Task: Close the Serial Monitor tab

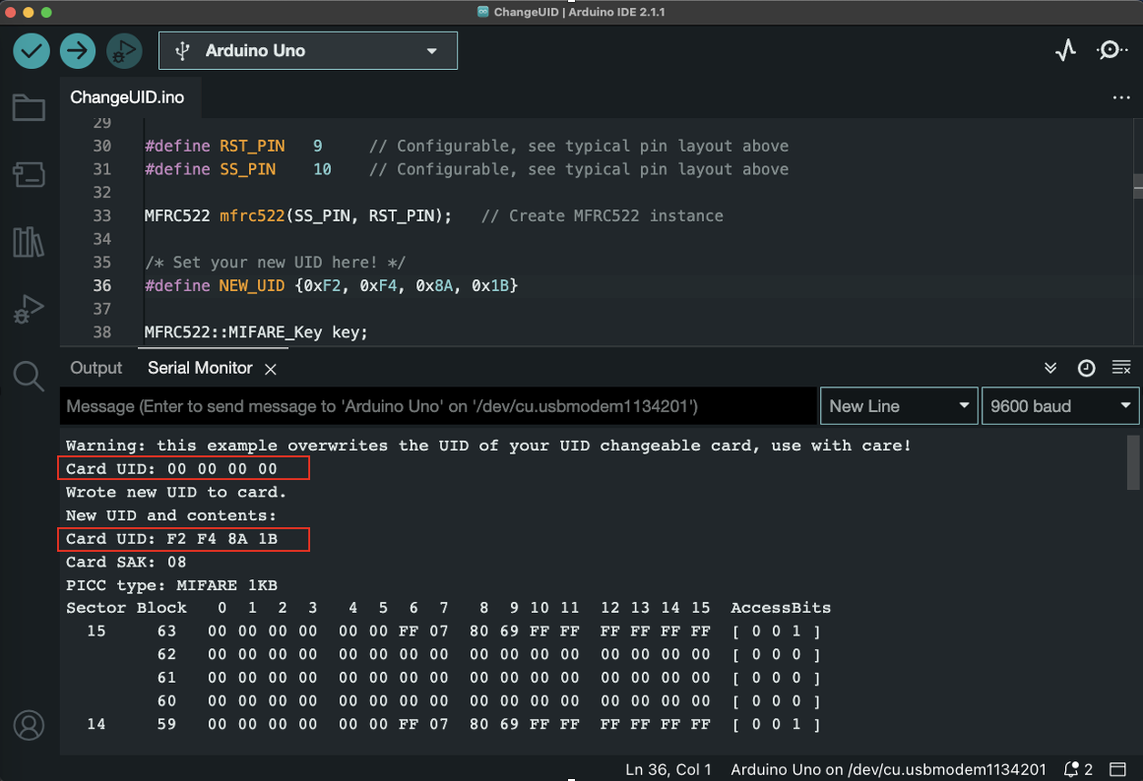Action: [x=271, y=370]
